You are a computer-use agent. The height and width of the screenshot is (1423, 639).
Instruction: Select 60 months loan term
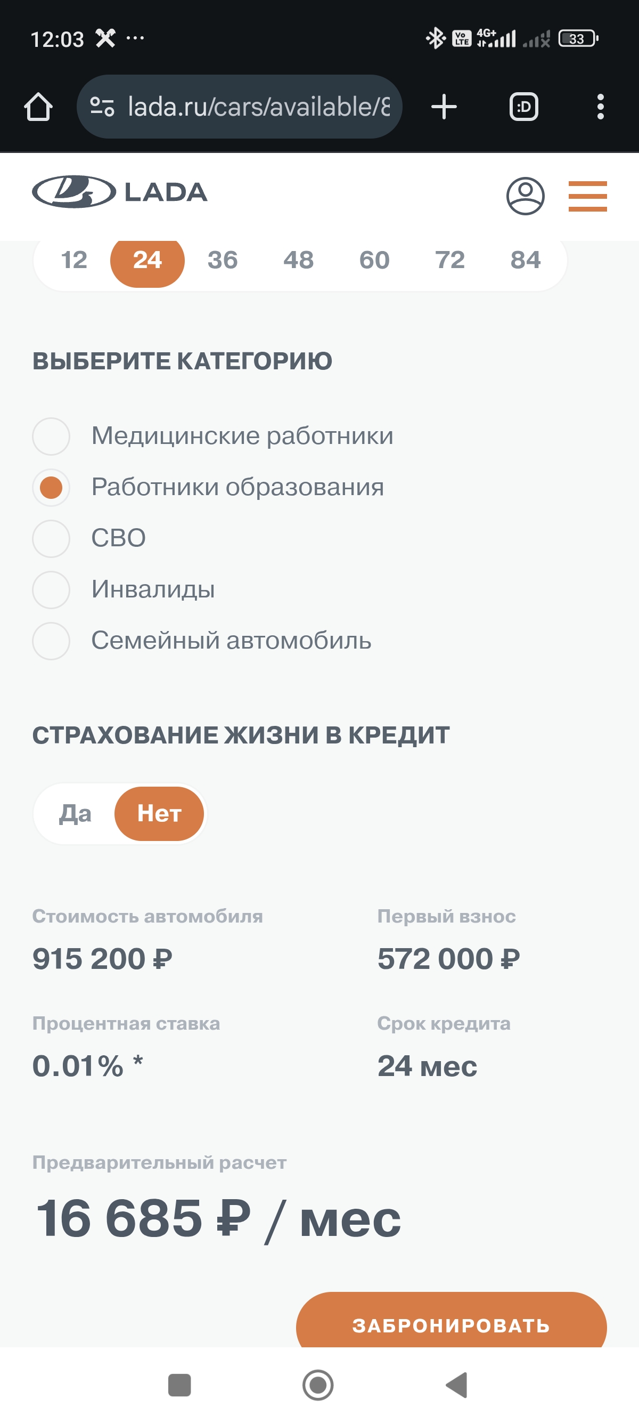[x=375, y=260]
